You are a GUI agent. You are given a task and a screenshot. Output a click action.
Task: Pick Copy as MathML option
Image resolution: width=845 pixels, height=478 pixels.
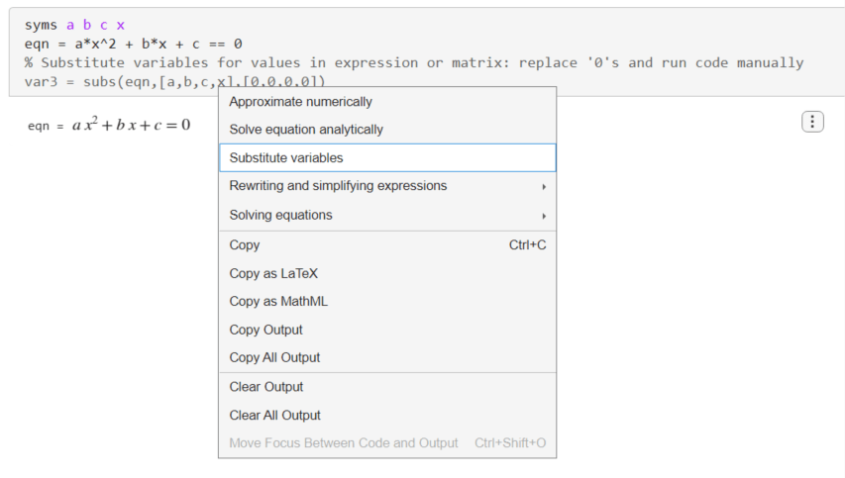[x=278, y=302]
